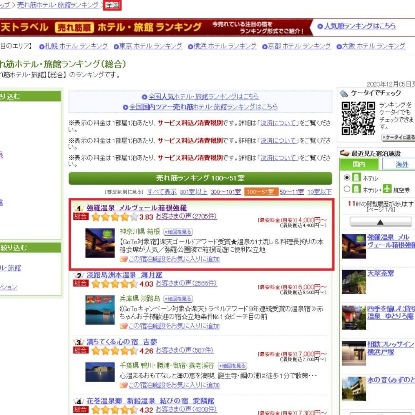The height and width of the screenshot is (415, 415).
Task: Open 東京 ホテル ランキング link
Action: 151,46
